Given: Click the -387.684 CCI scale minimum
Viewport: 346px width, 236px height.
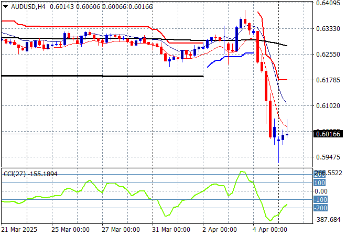Looking at the screenshot, I should tap(328, 220).
